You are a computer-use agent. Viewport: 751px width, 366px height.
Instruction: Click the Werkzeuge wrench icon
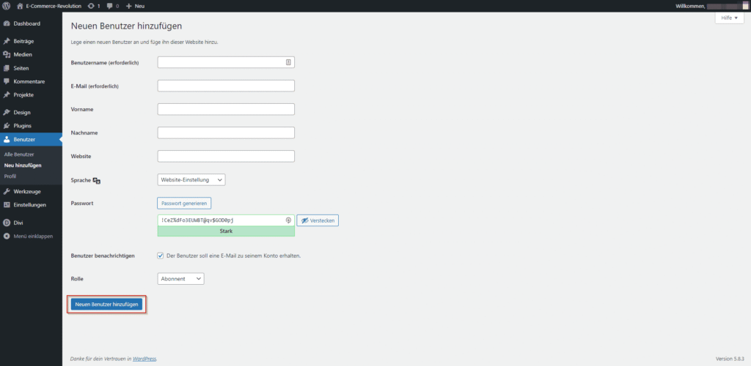pos(7,191)
